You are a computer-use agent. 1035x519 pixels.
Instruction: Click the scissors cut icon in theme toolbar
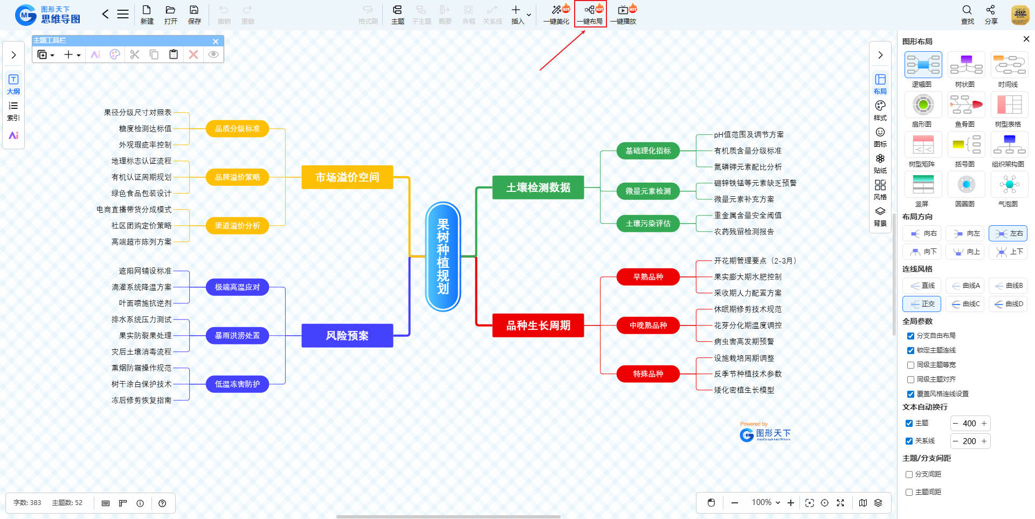coord(135,54)
